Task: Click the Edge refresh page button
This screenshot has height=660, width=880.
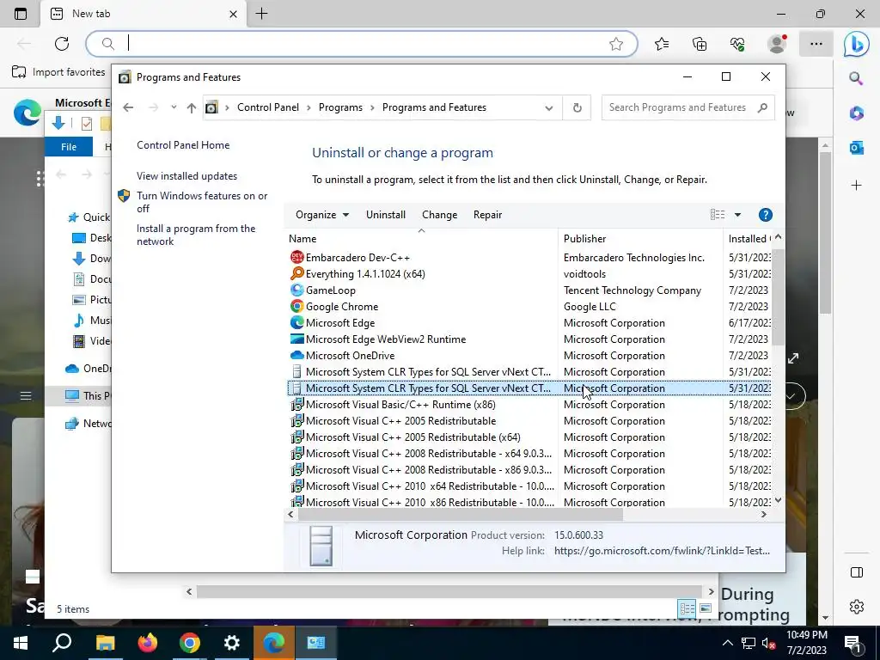Action: pos(62,44)
